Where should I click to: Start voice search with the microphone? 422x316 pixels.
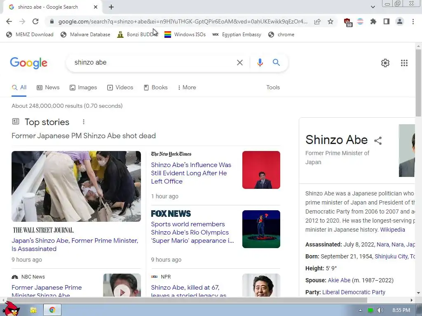pyautogui.click(x=260, y=63)
